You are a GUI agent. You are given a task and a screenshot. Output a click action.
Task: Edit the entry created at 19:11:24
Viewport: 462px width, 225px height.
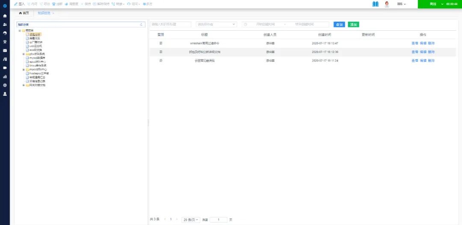(423, 61)
